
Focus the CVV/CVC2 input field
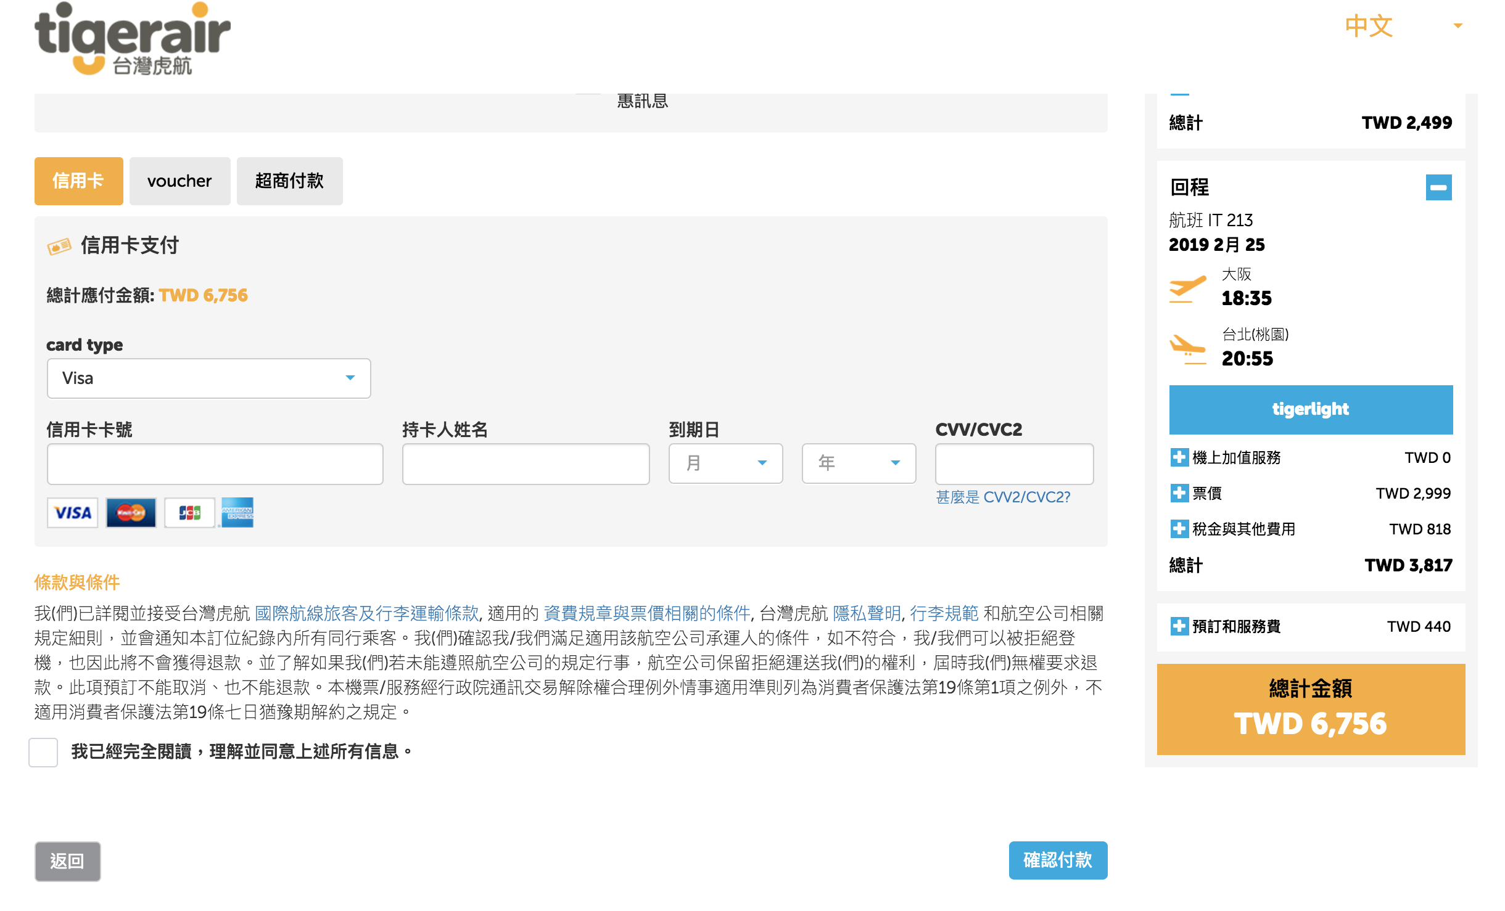pyautogui.click(x=1014, y=464)
